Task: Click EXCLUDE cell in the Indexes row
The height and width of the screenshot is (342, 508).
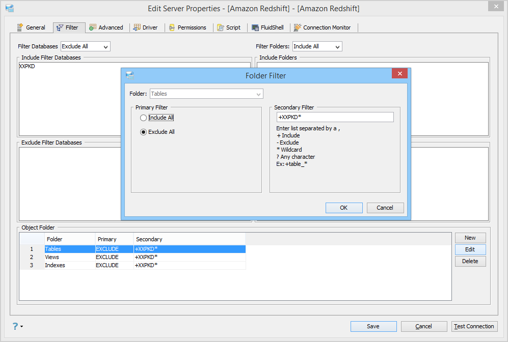Action: coord(114,265)
